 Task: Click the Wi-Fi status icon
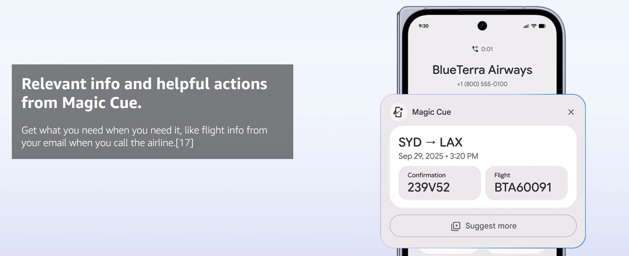(534, 26)
